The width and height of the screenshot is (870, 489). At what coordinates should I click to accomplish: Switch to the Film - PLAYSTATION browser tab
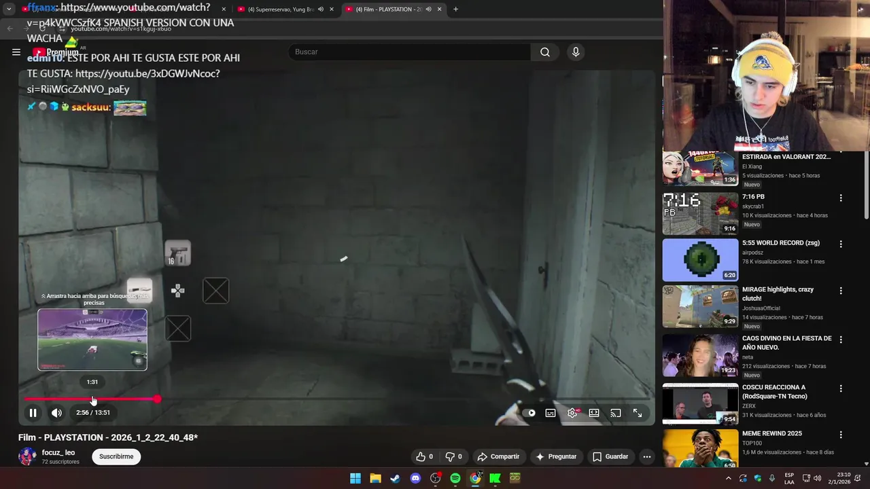point(391,9)
